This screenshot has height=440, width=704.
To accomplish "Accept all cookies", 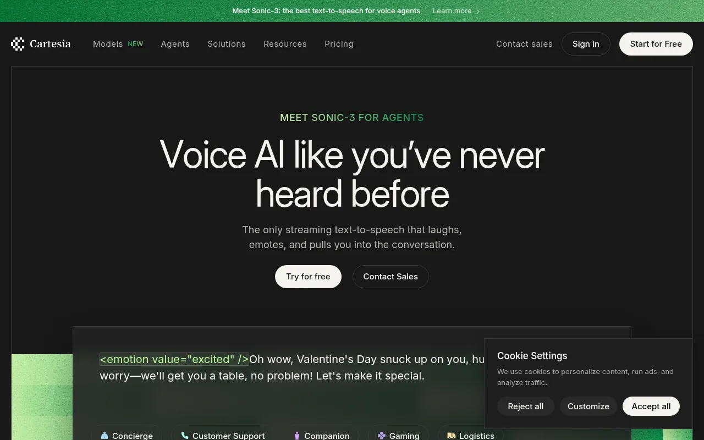I will [651, 406].
